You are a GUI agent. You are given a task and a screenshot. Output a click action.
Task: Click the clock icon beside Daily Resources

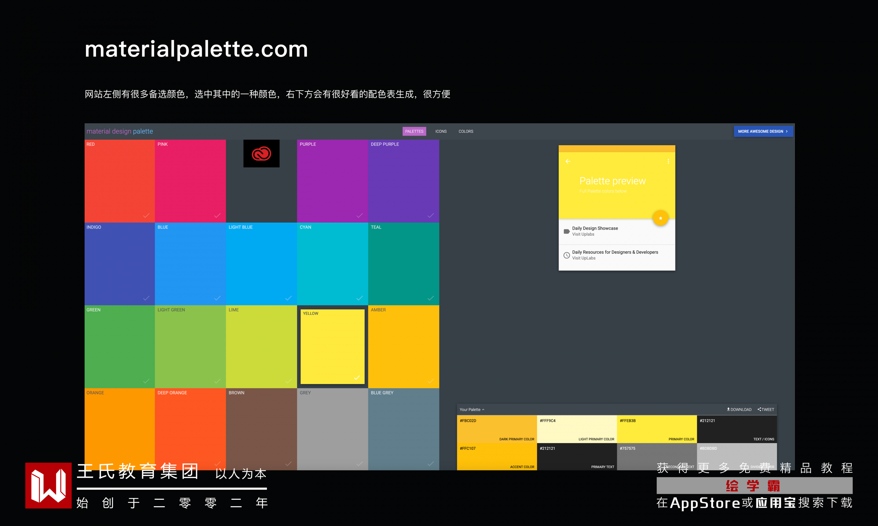[x=566, y=255]
